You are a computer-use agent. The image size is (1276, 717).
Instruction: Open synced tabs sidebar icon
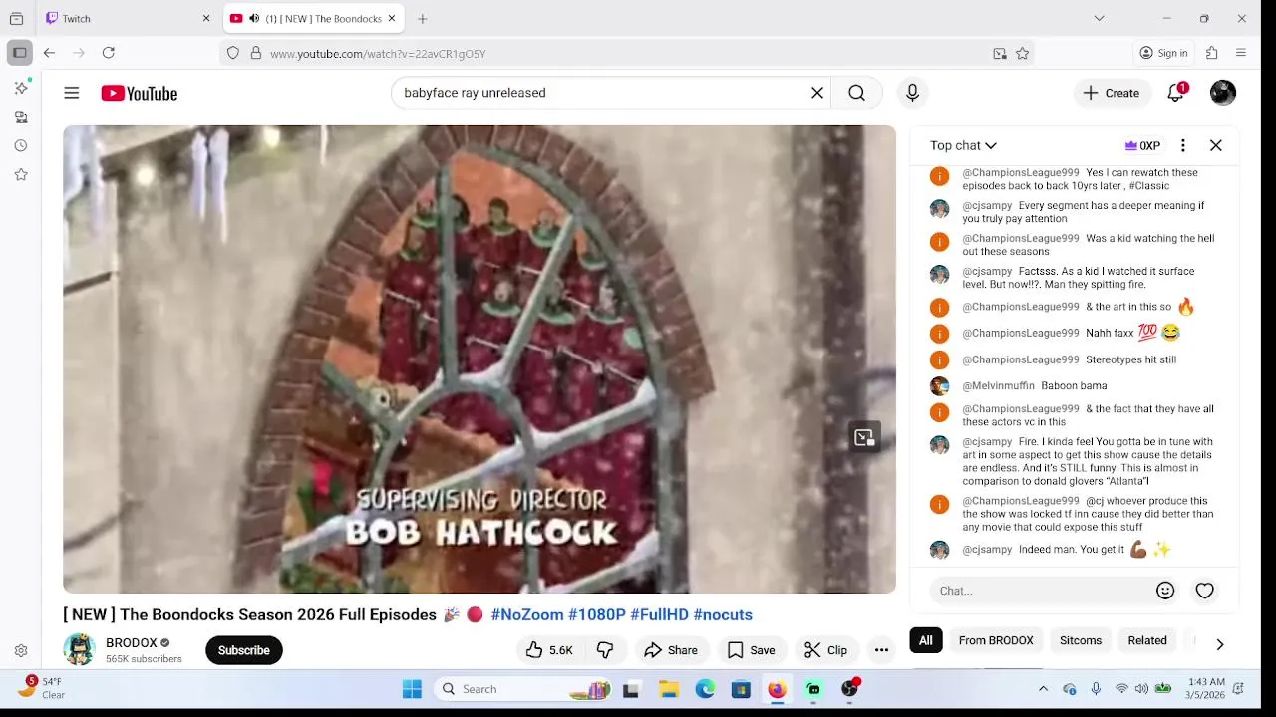21,117
